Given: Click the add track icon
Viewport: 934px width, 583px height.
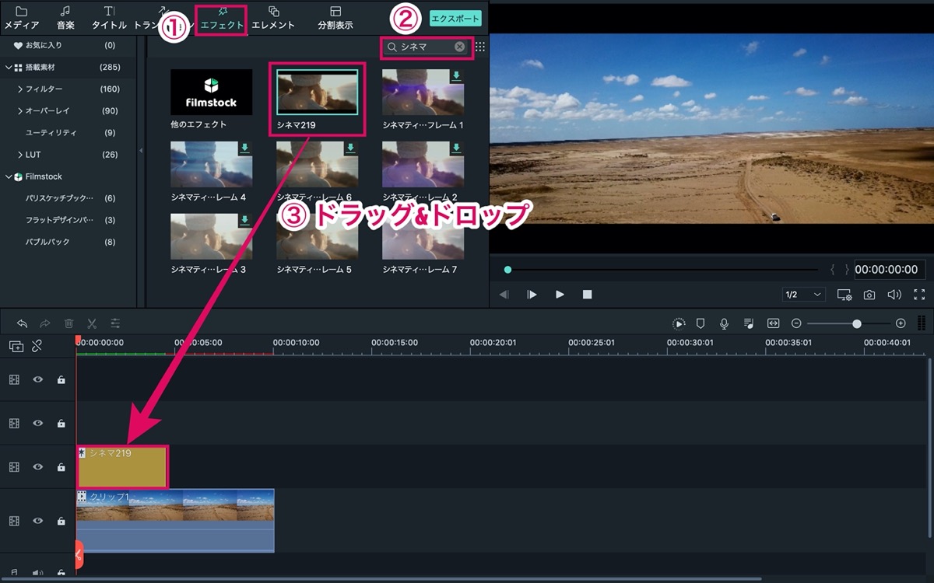Looking at the screenshot, I should [16, 347].
